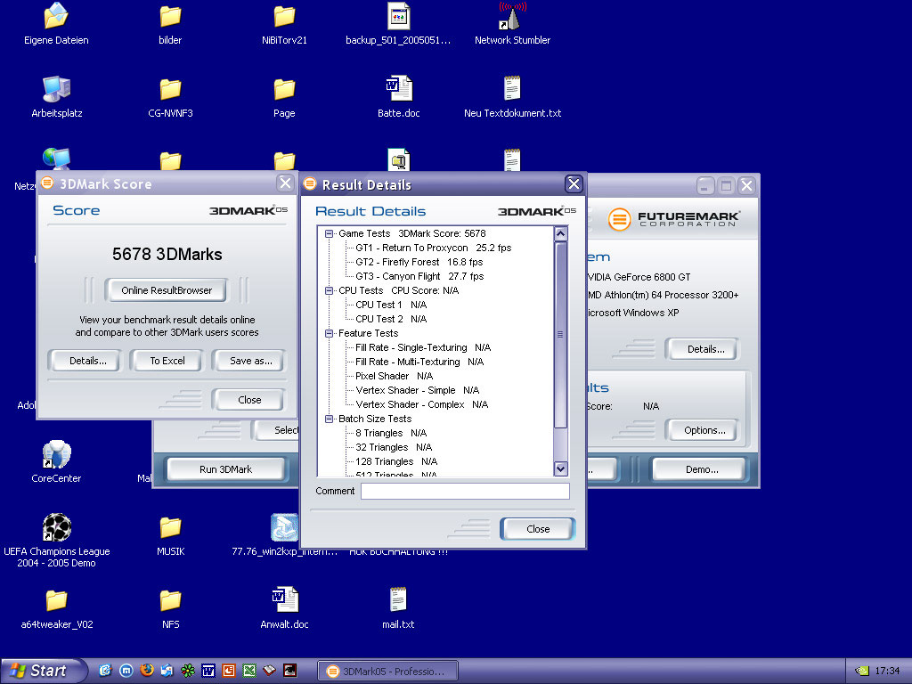Open the a64tweaker_V02 folder
Screen dimensions: 912x684
click(56, 601)
